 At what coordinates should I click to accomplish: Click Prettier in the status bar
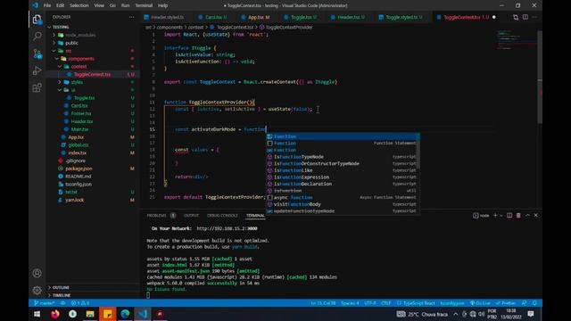pos(506,303)
